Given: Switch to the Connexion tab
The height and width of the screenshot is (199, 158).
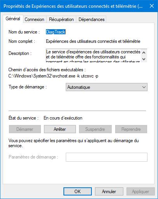Looking at the screenshot, I should [34, 19].
